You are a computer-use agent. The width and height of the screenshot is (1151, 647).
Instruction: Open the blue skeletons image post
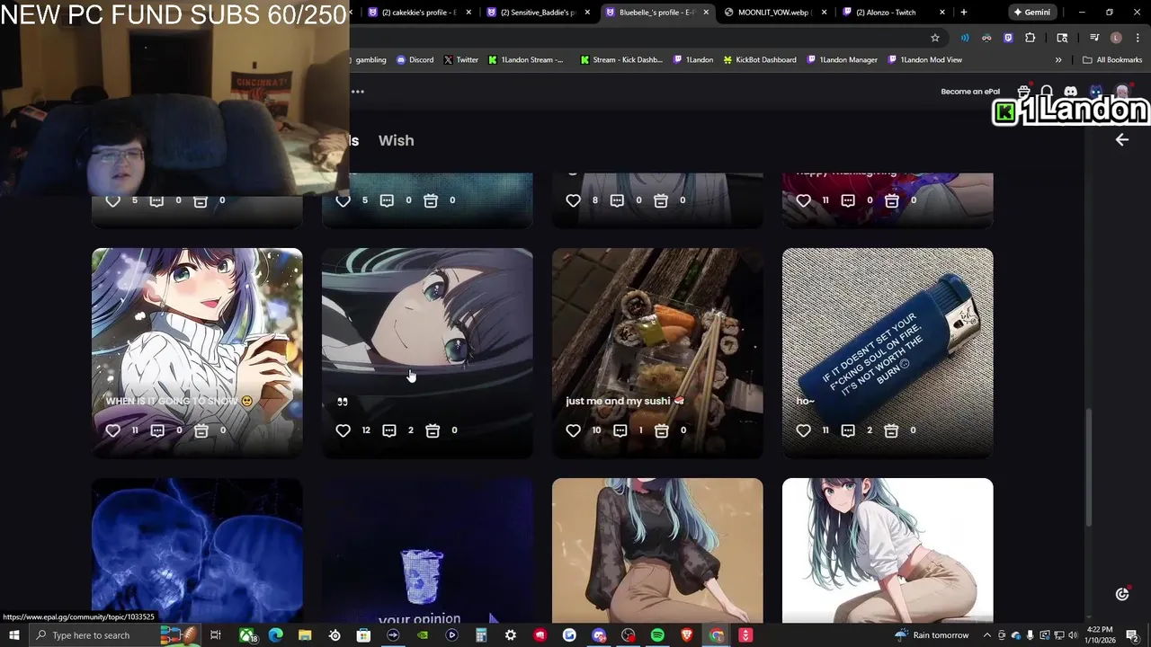(197, 550)
